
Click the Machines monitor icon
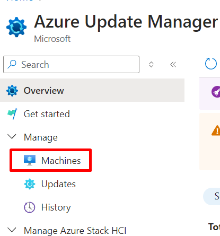pos(30,160)
